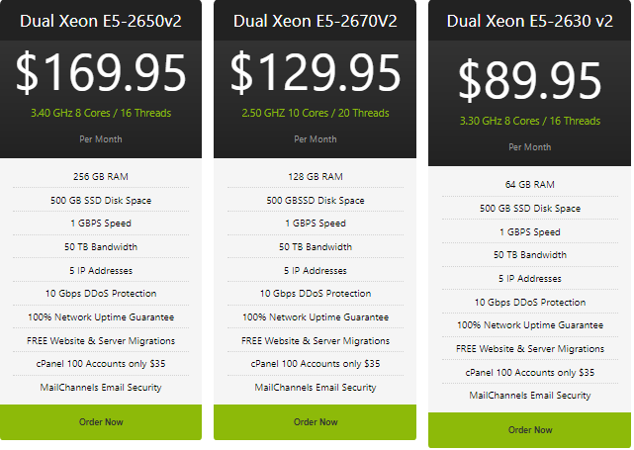Click the $89.95 price
This screenshot has width=634, height=450.
(530, 81)
